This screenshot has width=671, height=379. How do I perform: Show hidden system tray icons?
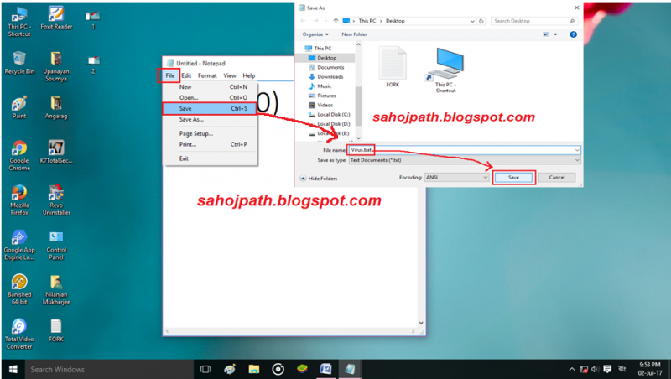572,369
